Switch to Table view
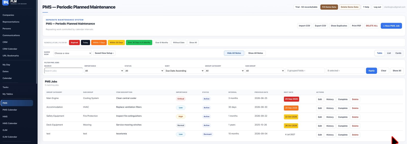 click(380, 53)
